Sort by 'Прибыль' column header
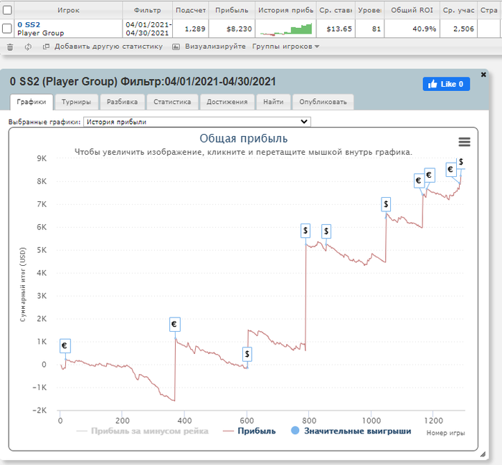The height and width of the screenshot is (465, 502). pos(232,10)
